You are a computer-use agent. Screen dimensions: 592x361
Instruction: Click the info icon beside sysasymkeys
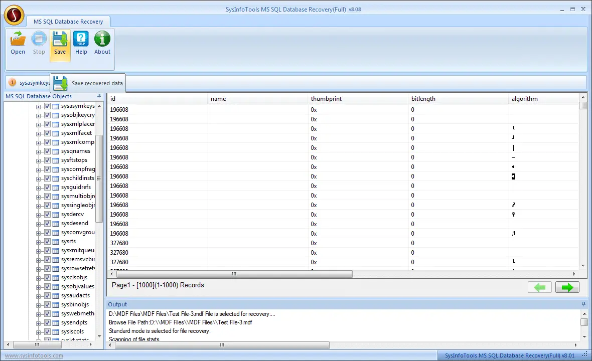(12, 82)
